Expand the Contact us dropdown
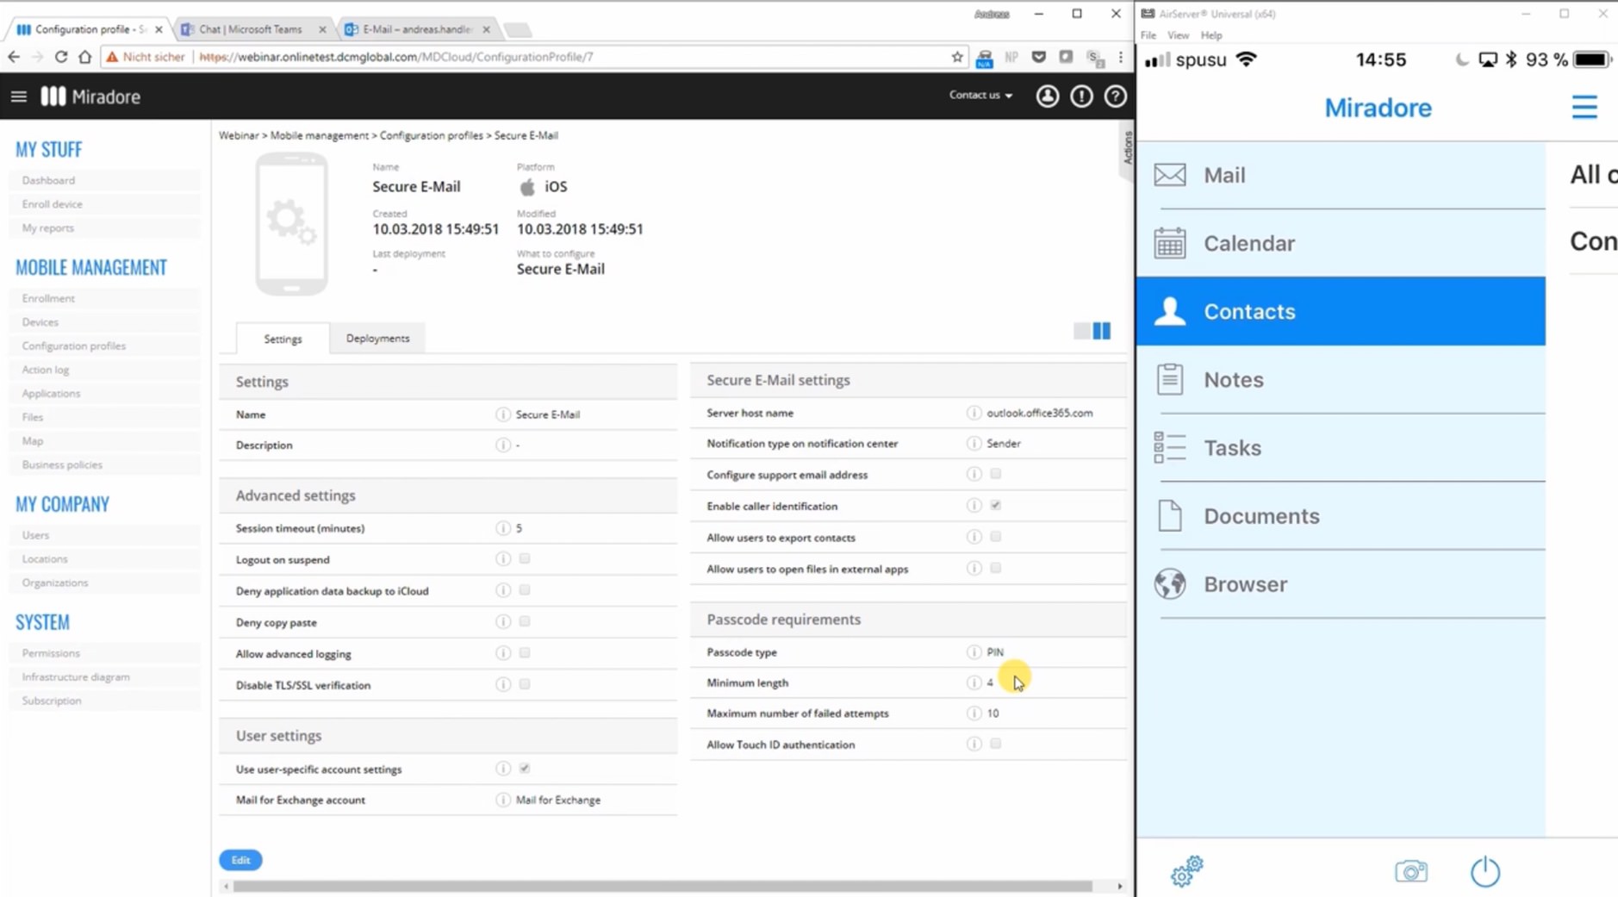Screen dimensions: 1618x897 [980, 96]
